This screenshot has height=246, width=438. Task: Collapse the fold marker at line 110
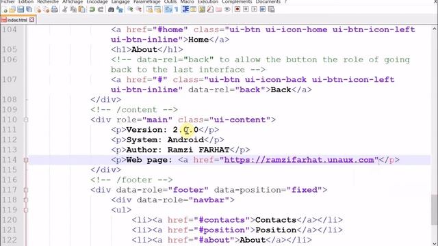(26, 120)
